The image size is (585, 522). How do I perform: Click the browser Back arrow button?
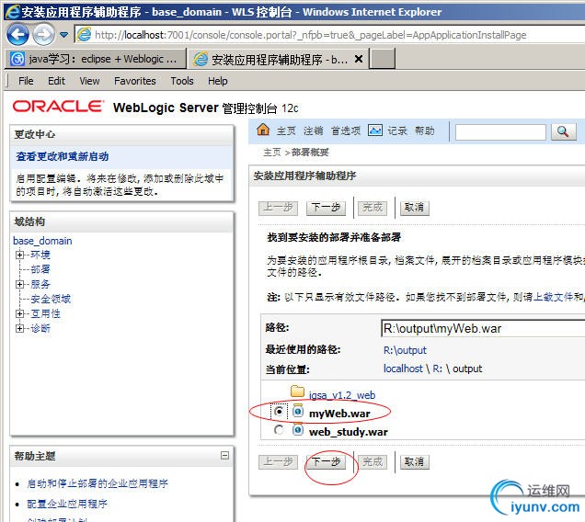click(17, 35)
